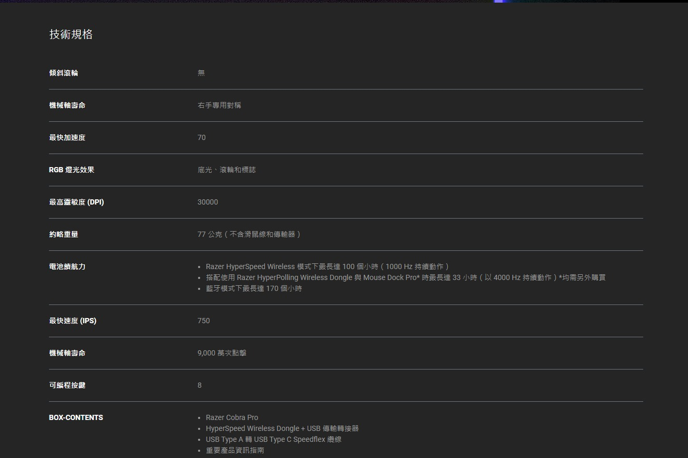Screen dimensions: 688x458
Task: Select the 可編程按鍵 row label
Action: (67, 385)
